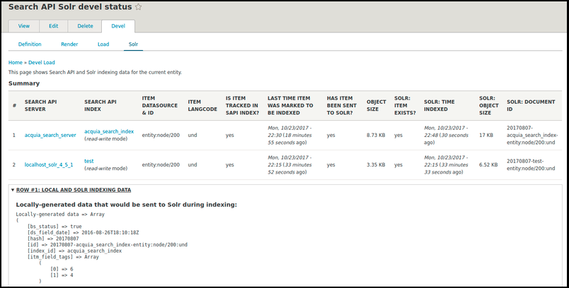
Task: Open the Load sub-tab
Action: [x=103, y=44]
